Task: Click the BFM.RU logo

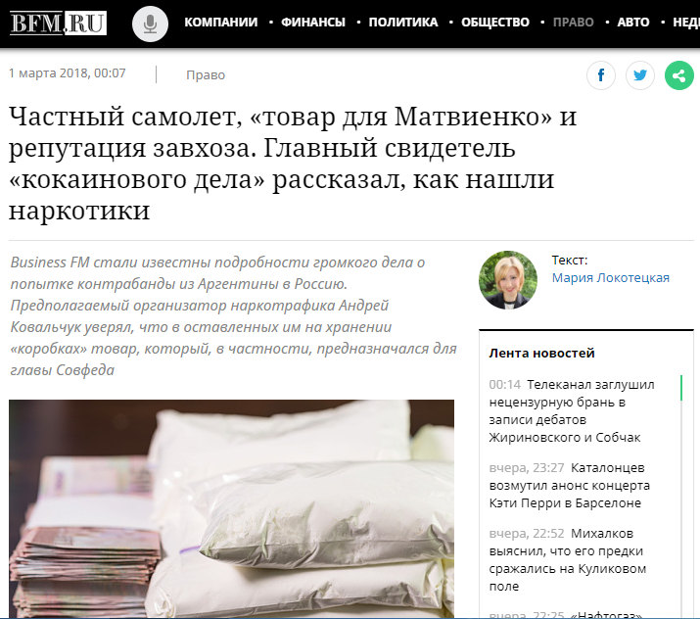Action: (58, 23)
